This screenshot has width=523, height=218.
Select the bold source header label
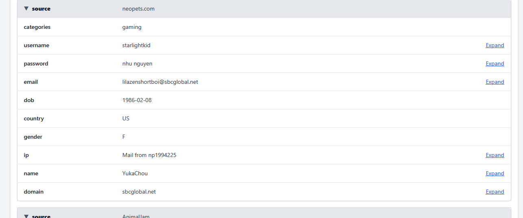(41, 9)
